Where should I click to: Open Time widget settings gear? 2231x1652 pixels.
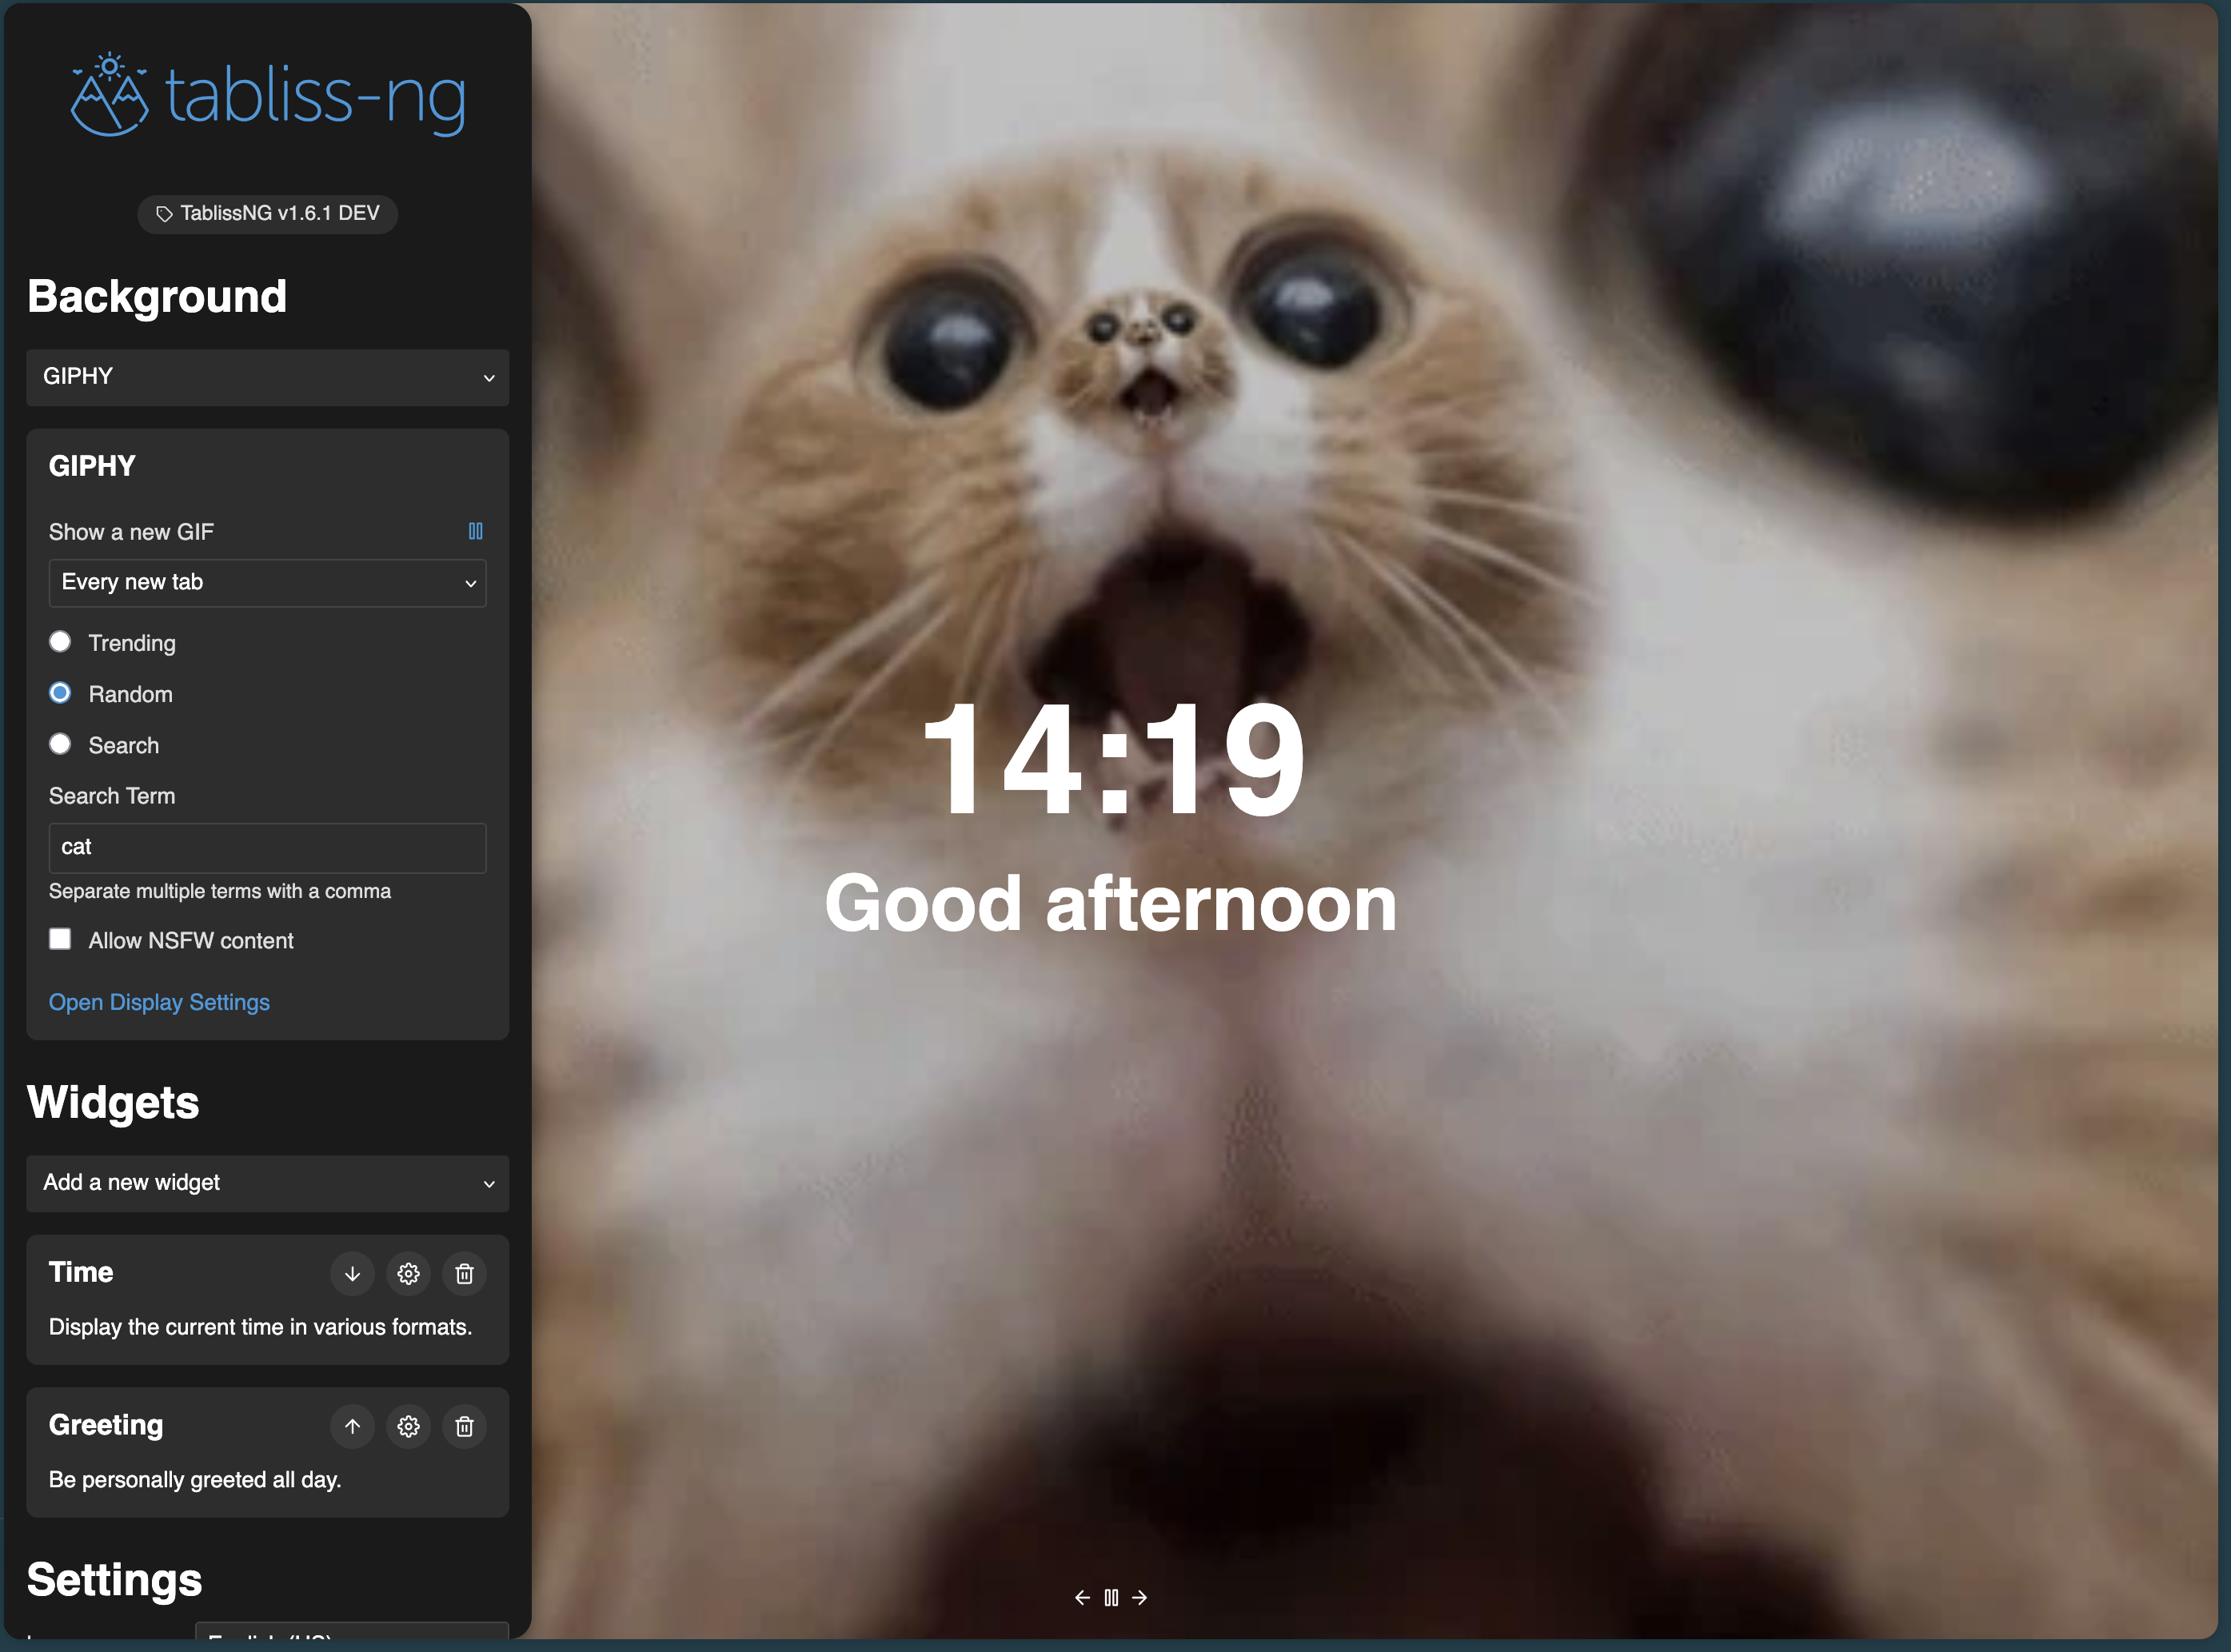408,1273
